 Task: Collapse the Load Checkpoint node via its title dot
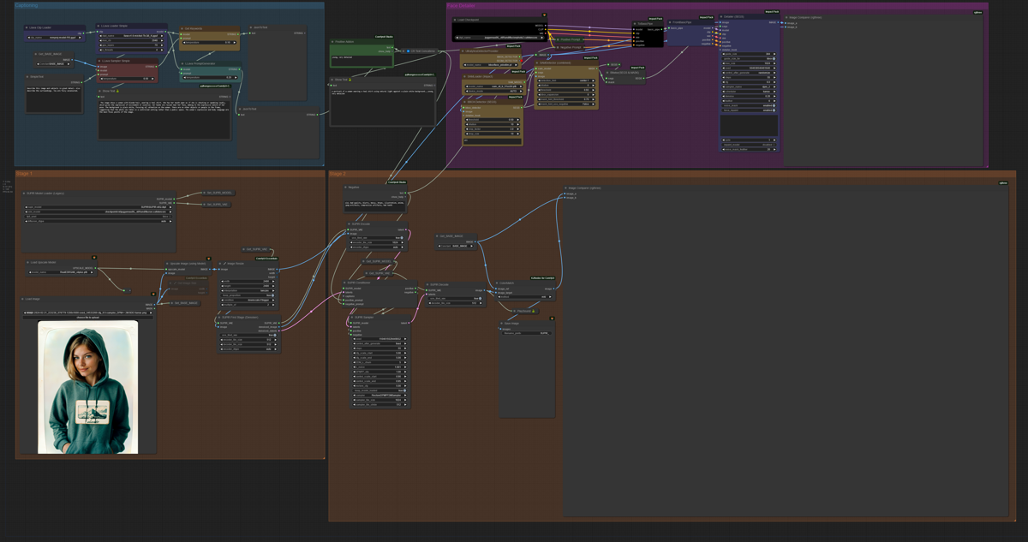(x=455, y=20)
